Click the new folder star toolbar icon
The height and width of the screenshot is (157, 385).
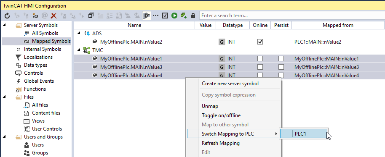tap(100, 16)
